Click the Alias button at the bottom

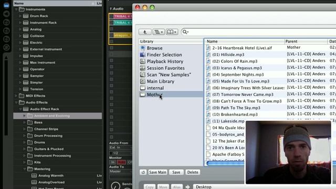click(x=177, y=187)
